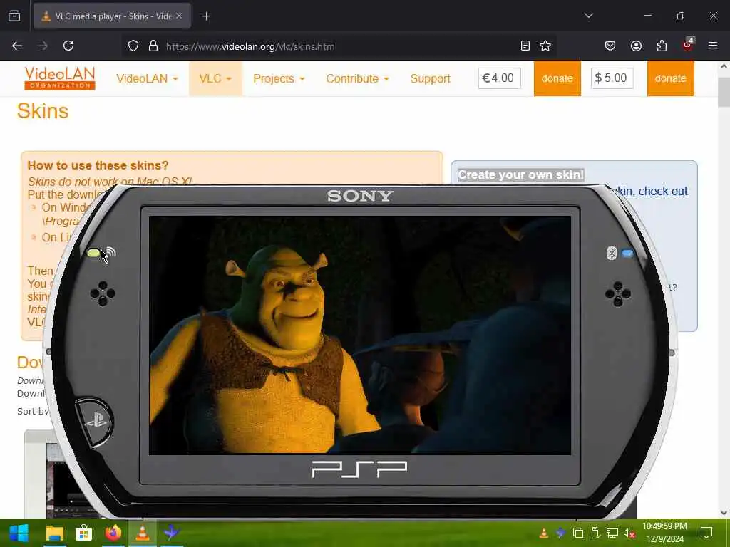Click the blue indicator light on the PSP skin

(x=627, y=254)
